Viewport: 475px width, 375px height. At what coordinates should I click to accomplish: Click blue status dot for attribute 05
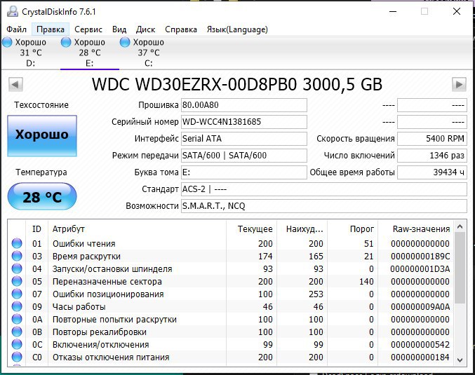click(17, 281)
